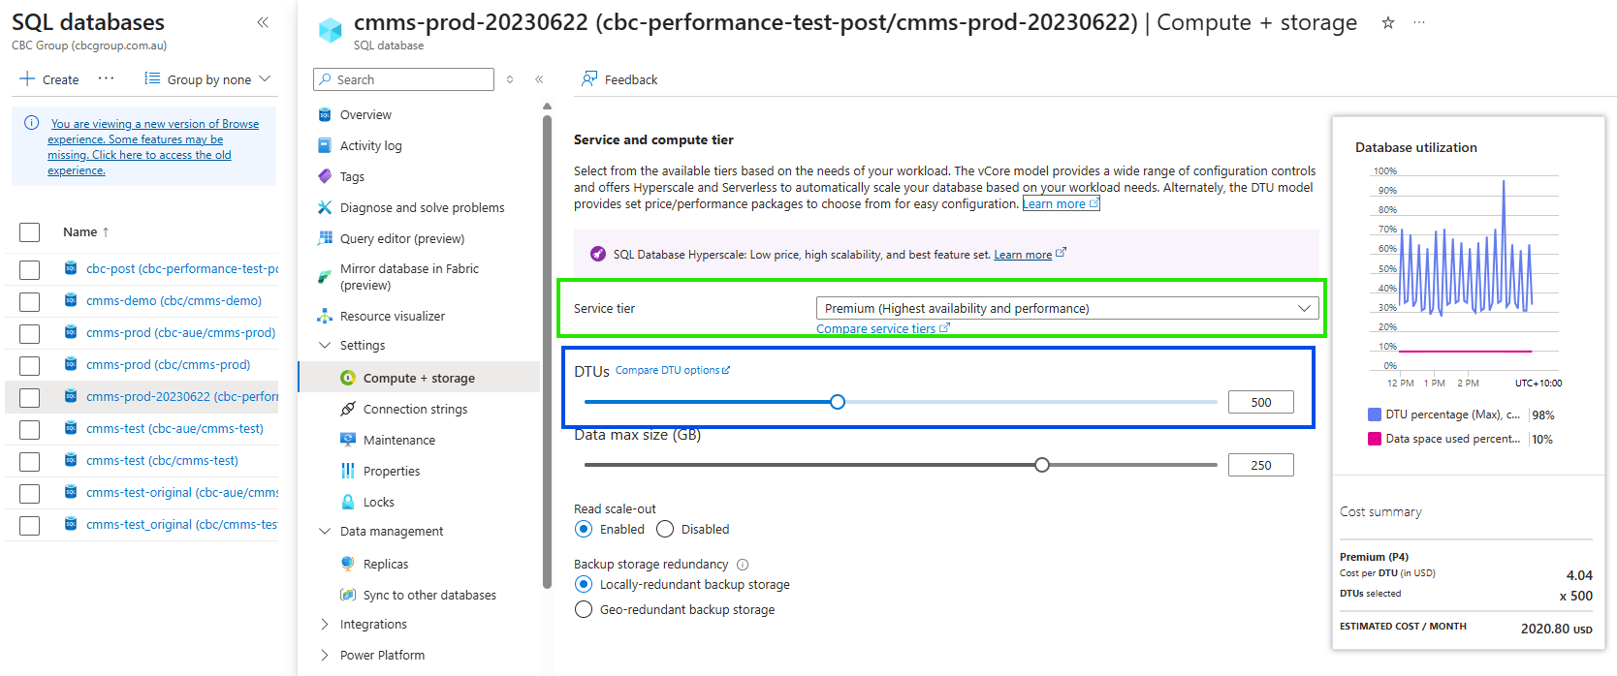Expand the Group by none dropdown
1617x676 pixels.
tap(207, 79)
